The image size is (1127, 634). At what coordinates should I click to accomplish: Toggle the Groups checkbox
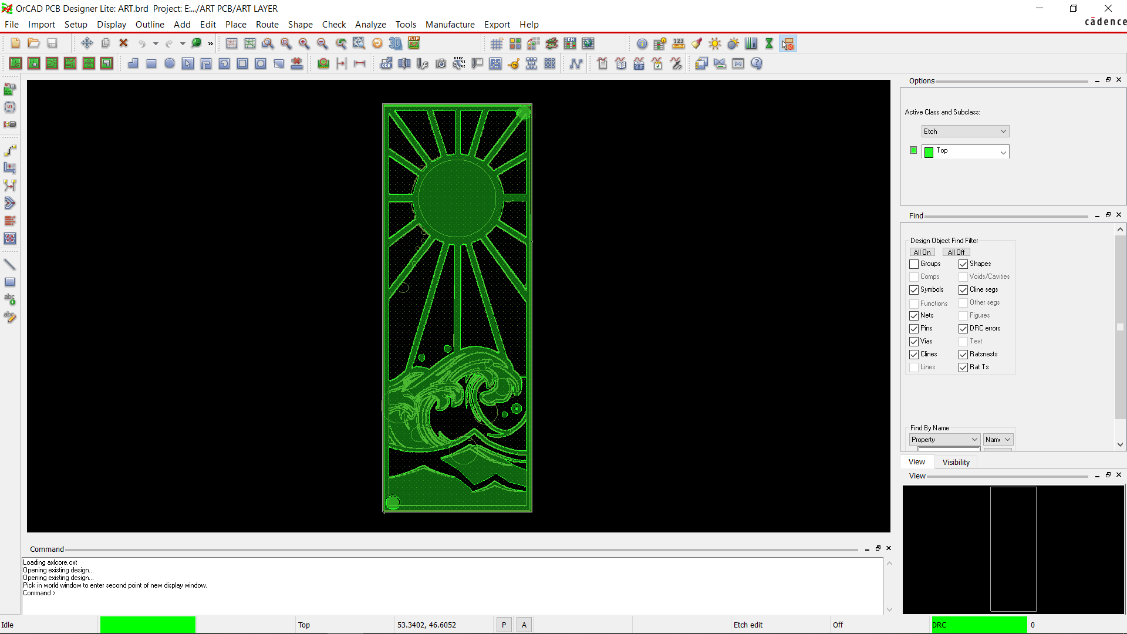tap(914, 264)
